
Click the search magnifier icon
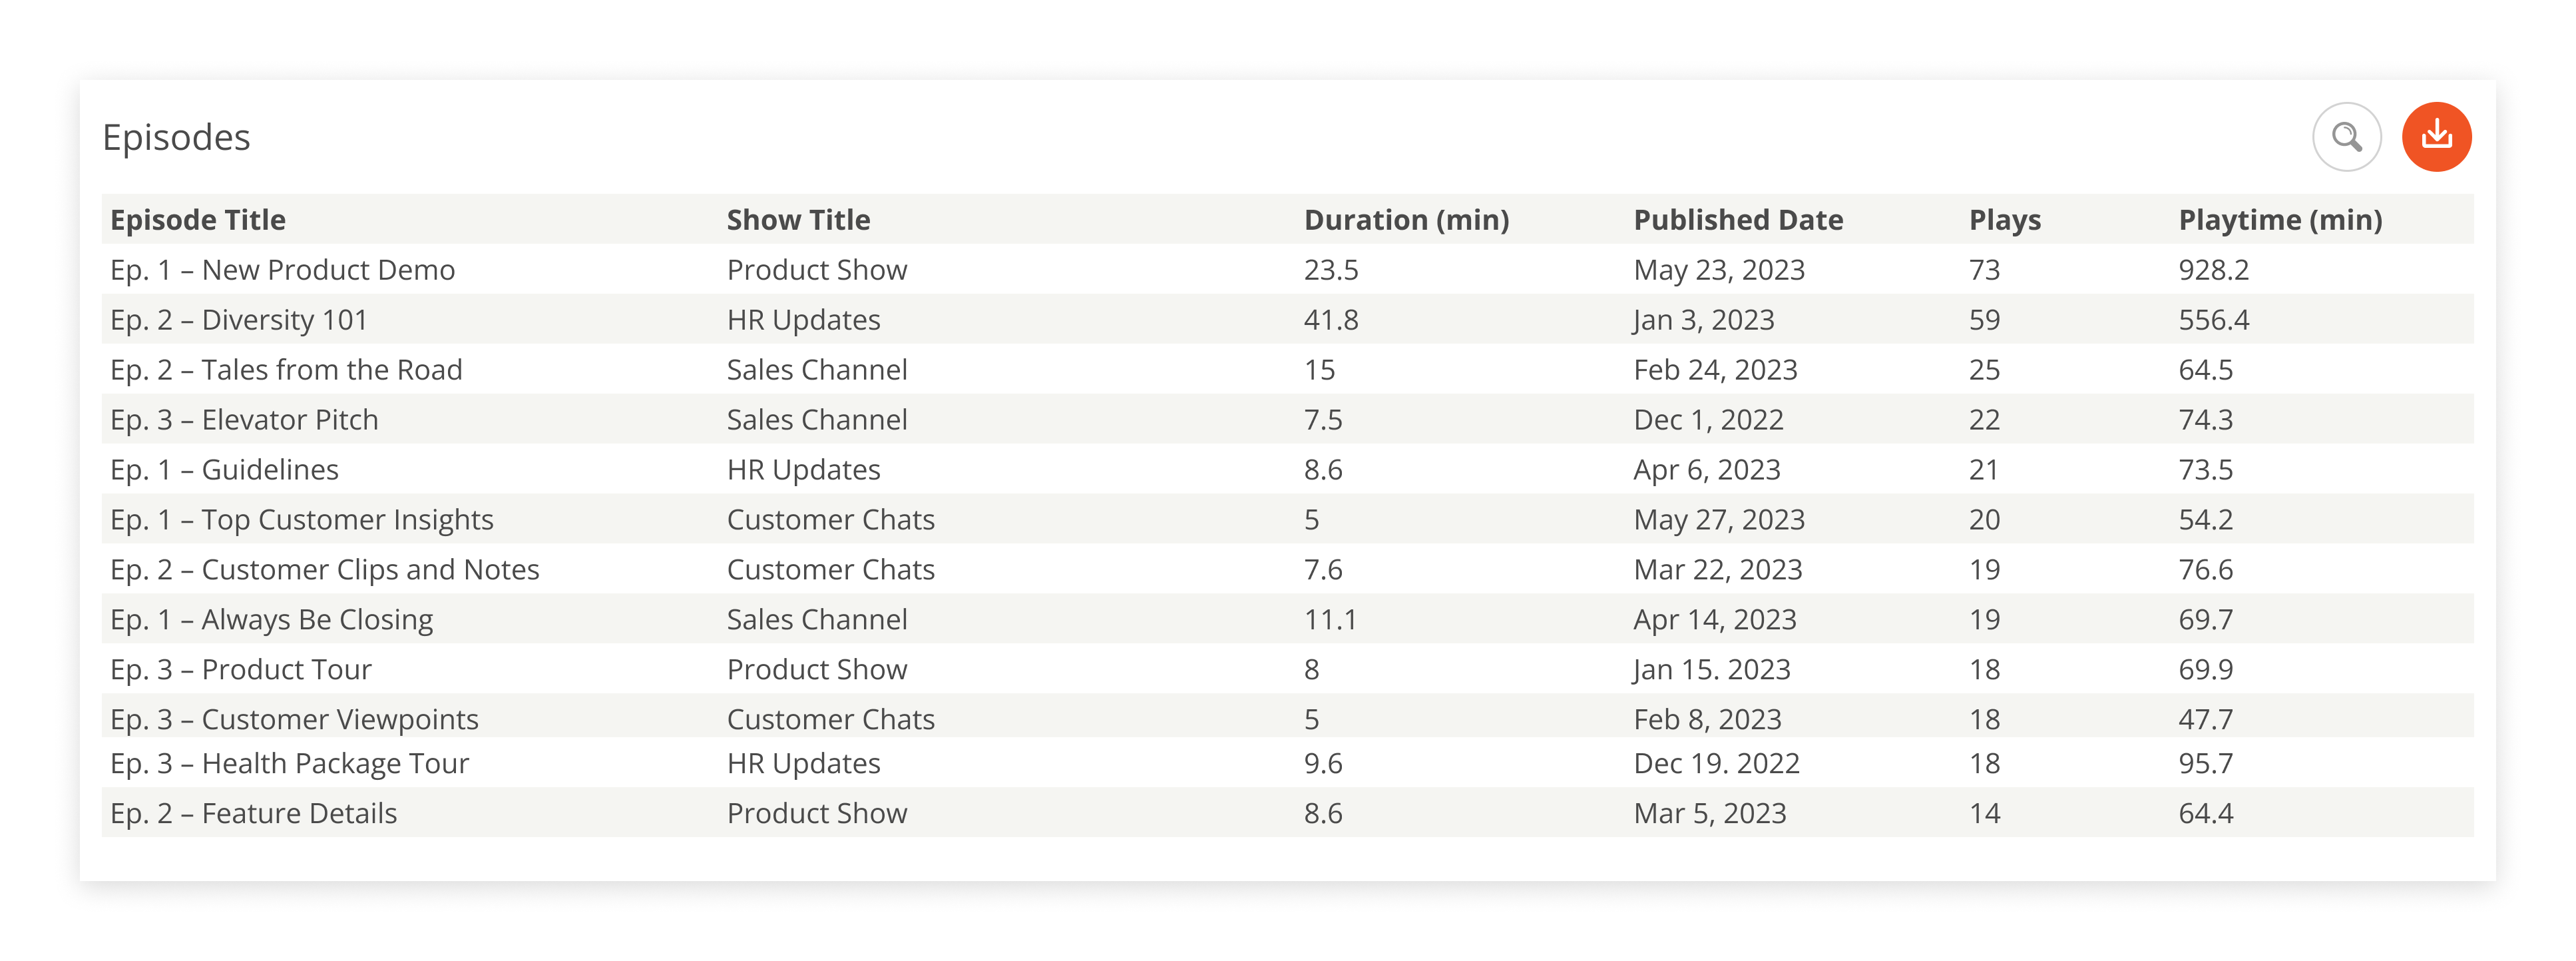click(2346, 137)
